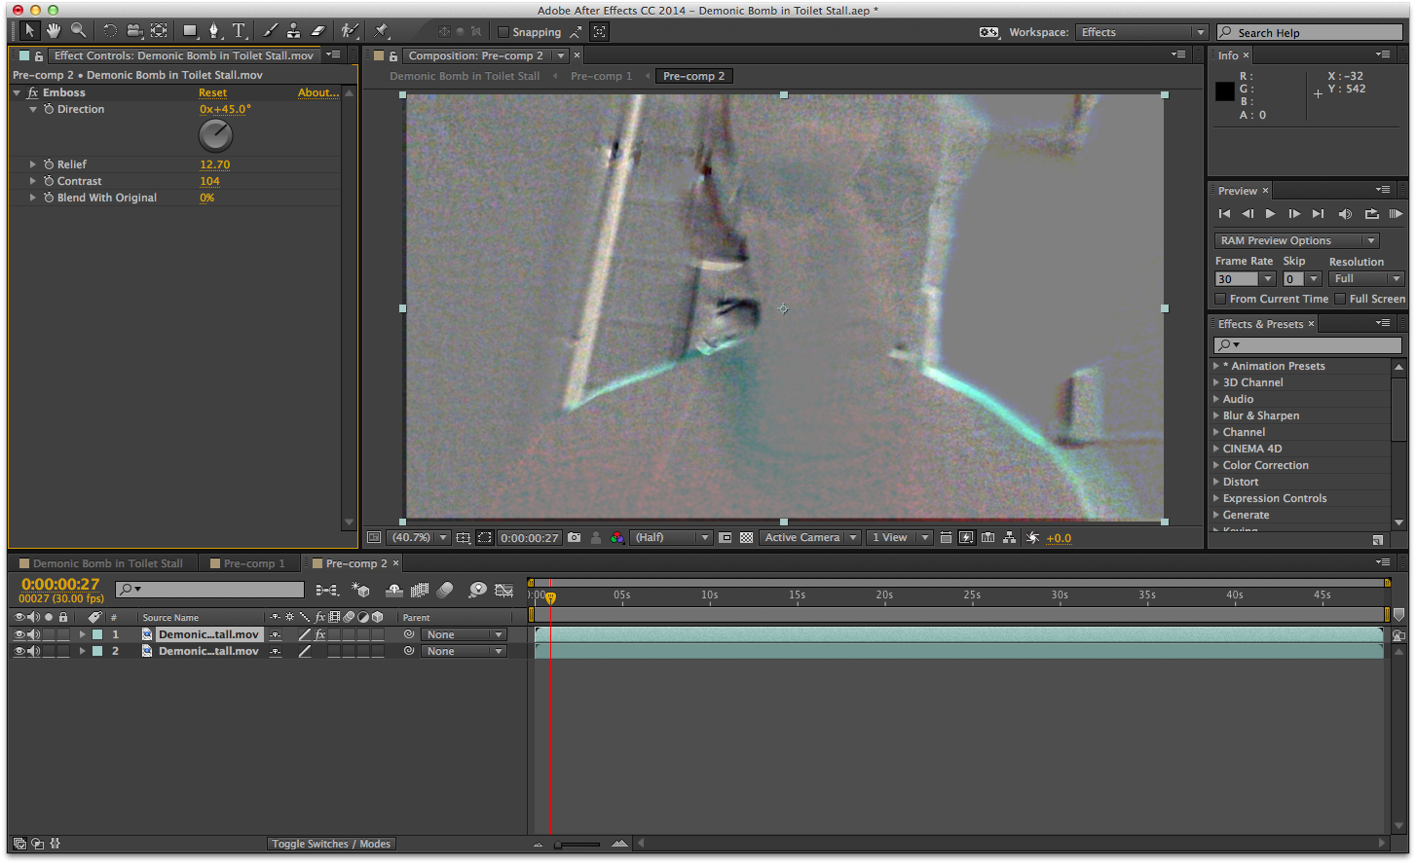Open the preview Resolution Full dropdown
Screen dimensions: 1416x864
(1366, 278)
